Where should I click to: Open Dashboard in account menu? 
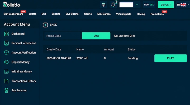(18, 34)
